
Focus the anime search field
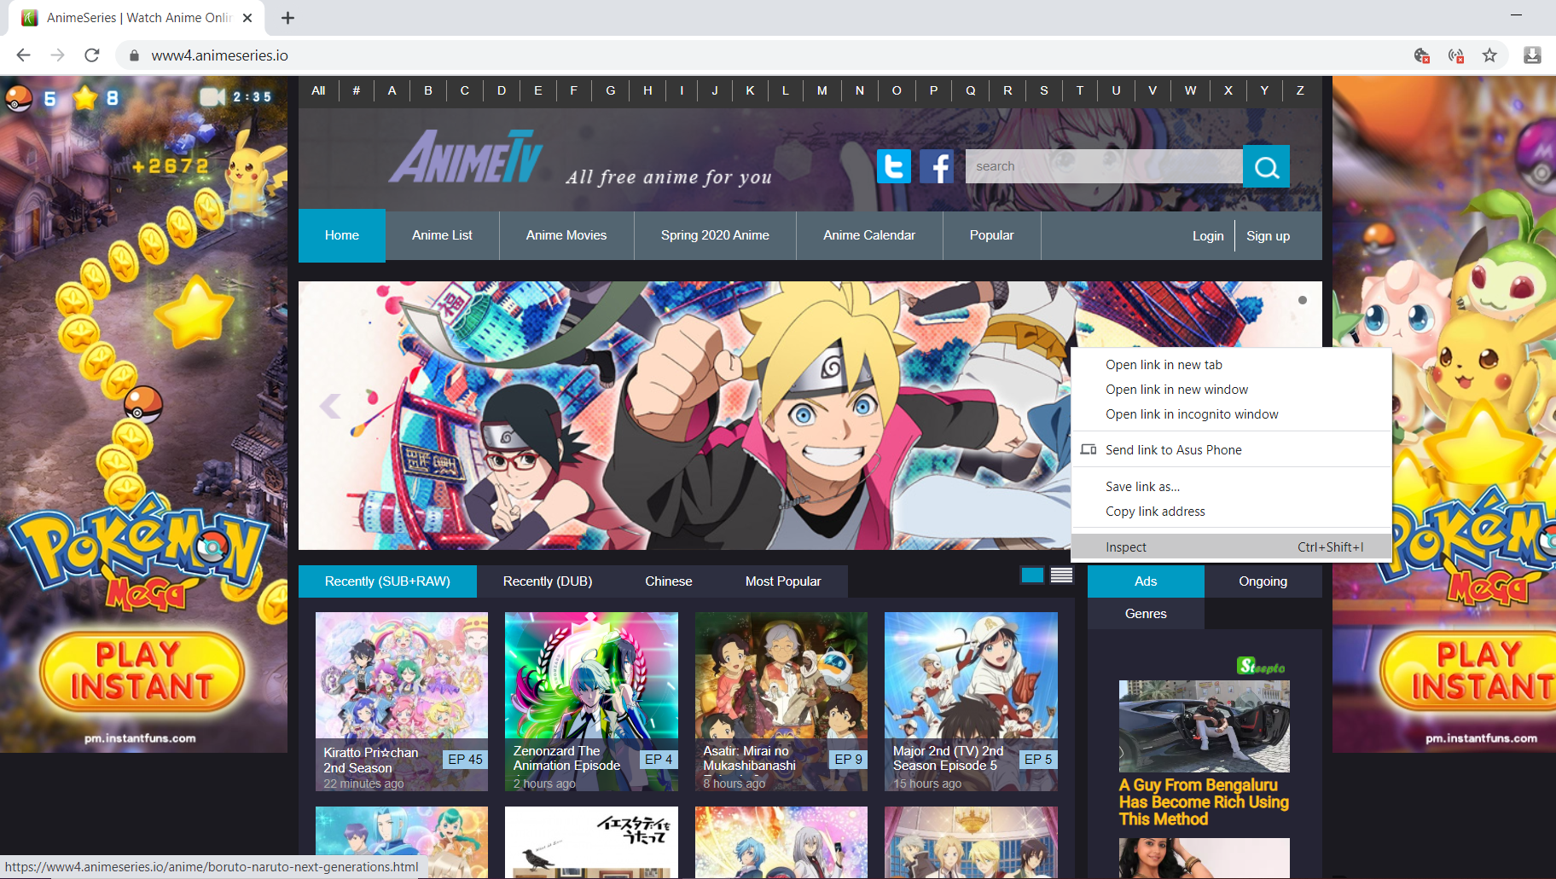[x=1104, y=166]
